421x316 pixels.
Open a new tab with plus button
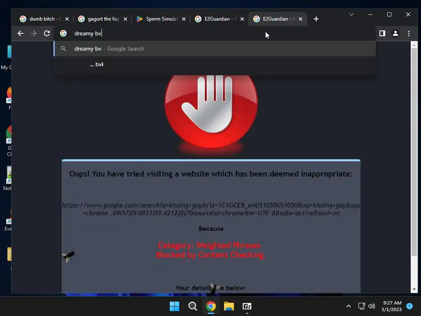coord(316,19)
